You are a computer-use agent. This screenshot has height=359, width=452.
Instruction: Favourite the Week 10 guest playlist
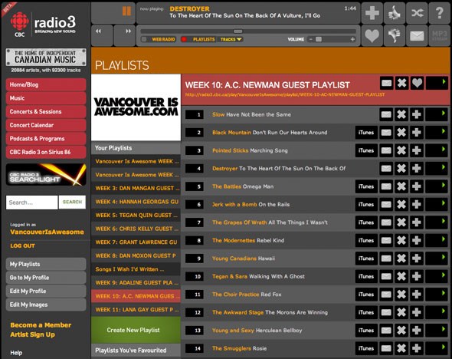point(417,83)
